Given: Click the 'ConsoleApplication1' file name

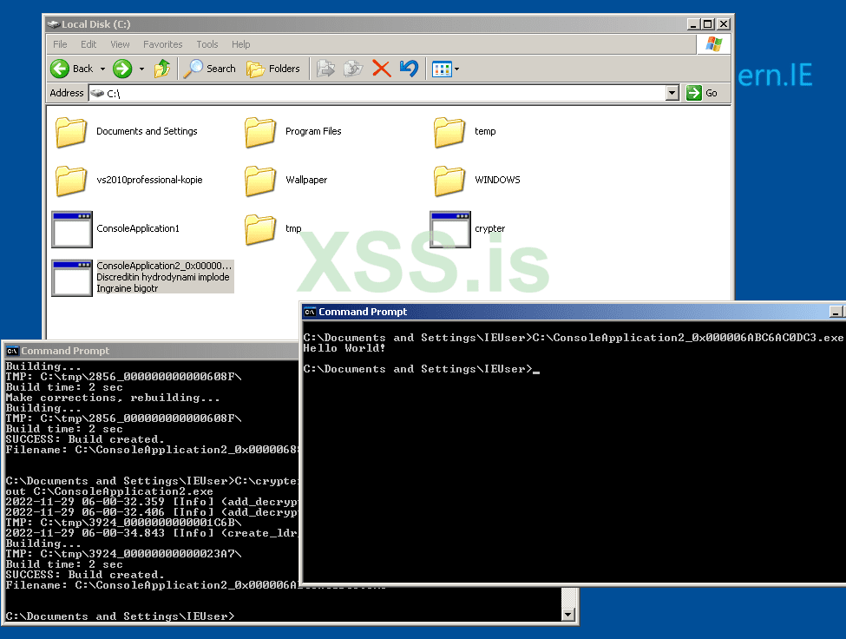Looking at the screenshot, I should 138,228.
